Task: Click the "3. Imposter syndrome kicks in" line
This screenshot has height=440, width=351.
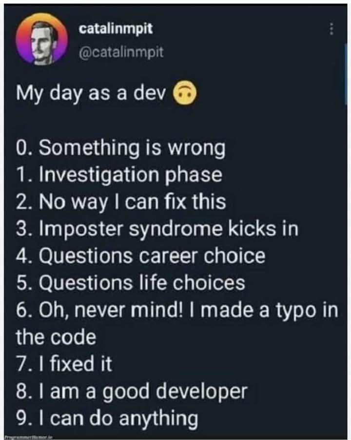Action: coord(157,229)
